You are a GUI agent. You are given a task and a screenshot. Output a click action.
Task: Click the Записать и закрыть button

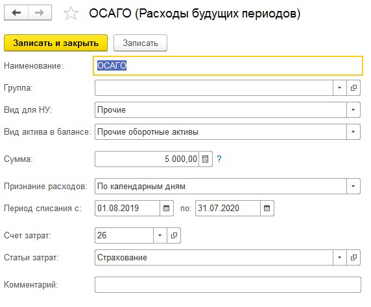56,43
